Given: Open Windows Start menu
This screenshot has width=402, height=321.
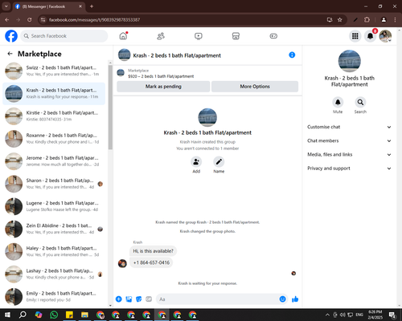Looking at the screenshot, I should tap(7, 315).
